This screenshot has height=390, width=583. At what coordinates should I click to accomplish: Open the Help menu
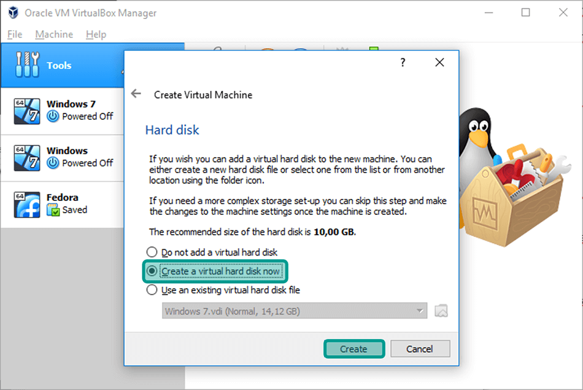click(96, 34)
